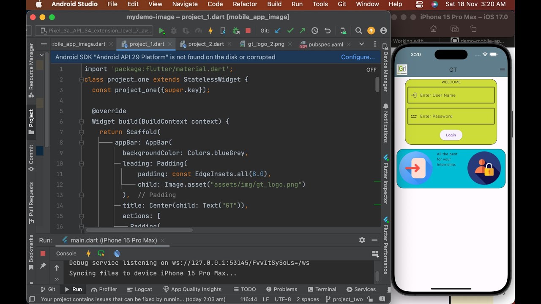Click Git Update Project blue arrow
The width and height of the screenshot is (541, 304).
coord(278,31)
